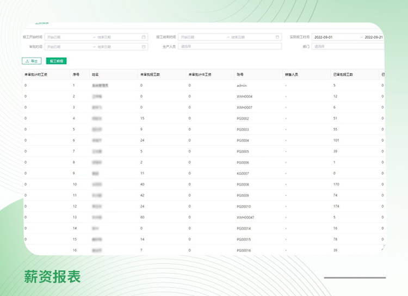408x296 pixels.
Task: Click calendar icon in 审批时间 field
Action: (x=144, y=47)
